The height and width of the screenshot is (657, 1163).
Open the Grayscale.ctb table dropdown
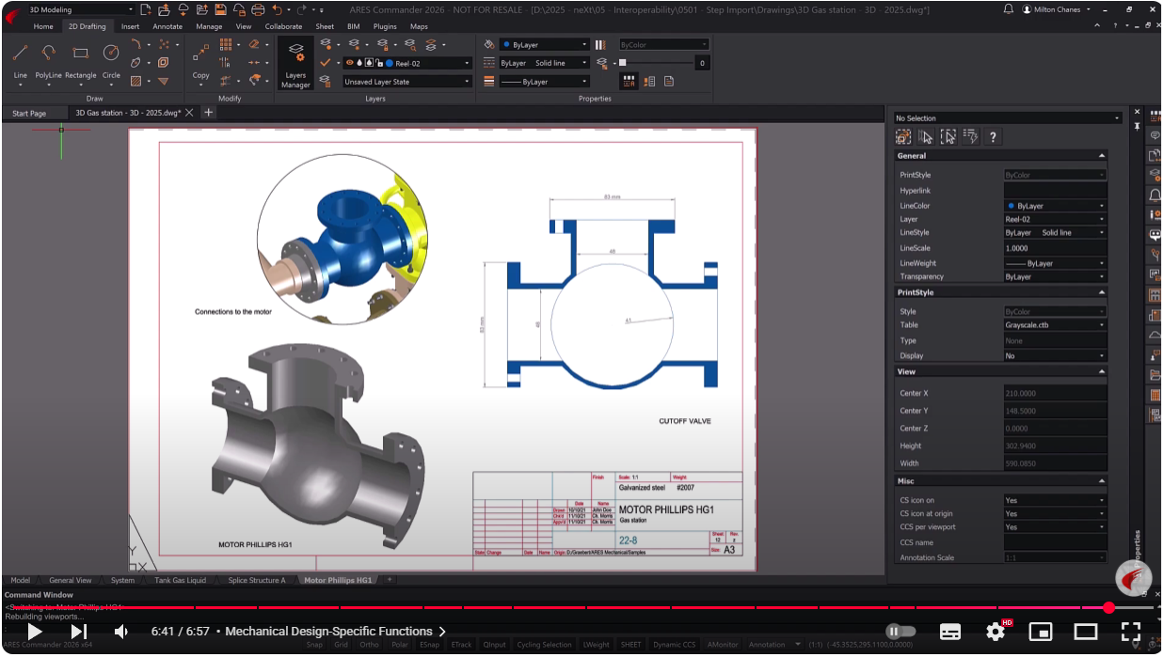pyautogui.click(x=1055, y=325)
